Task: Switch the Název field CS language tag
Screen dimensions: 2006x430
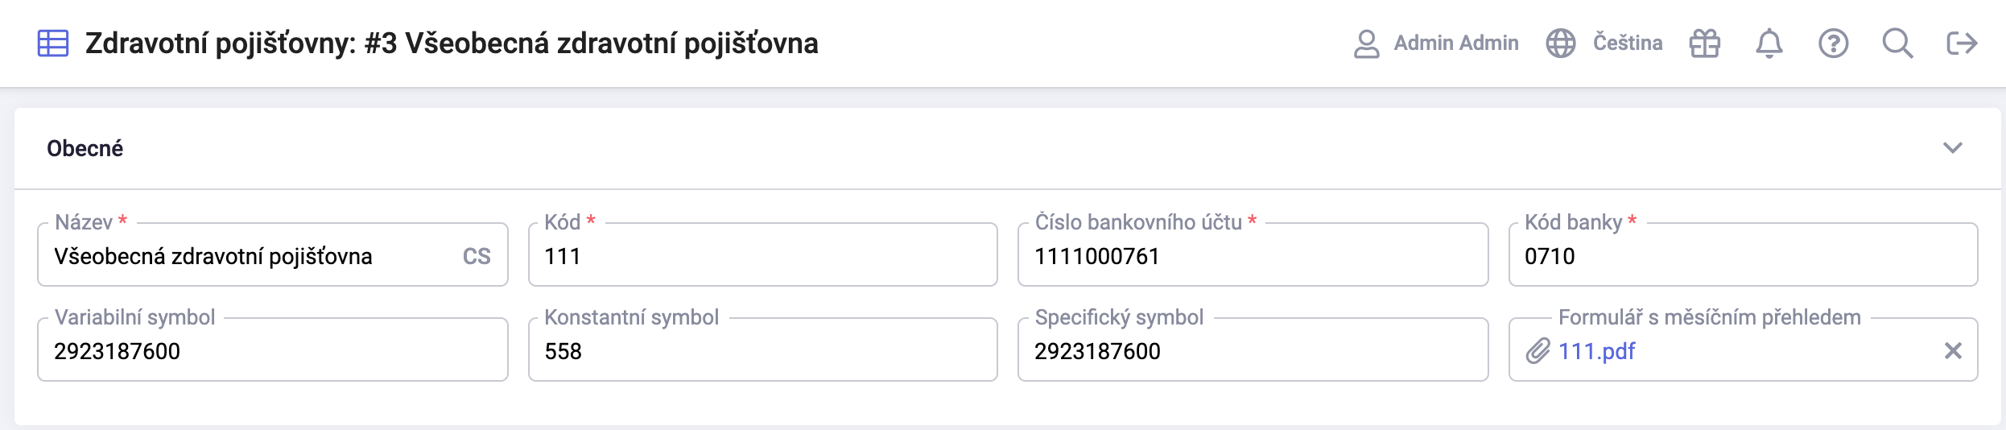Action: tap(477, 257)
